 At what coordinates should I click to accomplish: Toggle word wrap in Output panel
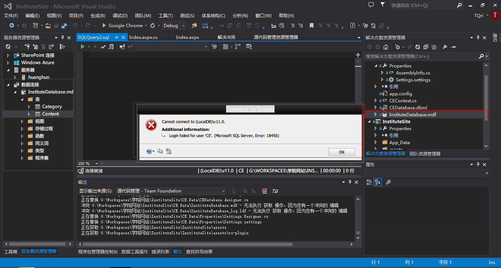275,191
